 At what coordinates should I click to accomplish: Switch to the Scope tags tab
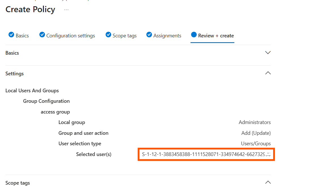tap(125, 36)
